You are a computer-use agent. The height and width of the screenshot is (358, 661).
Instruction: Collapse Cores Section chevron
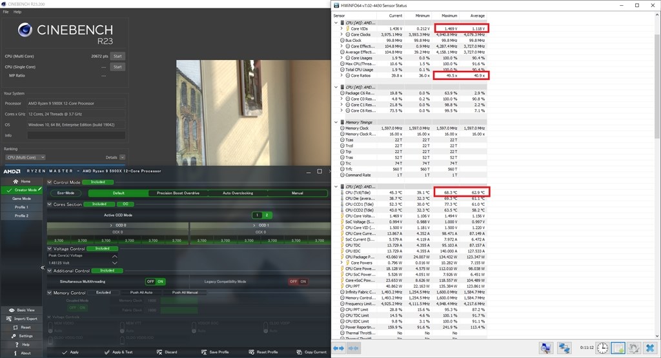[49, 204]
